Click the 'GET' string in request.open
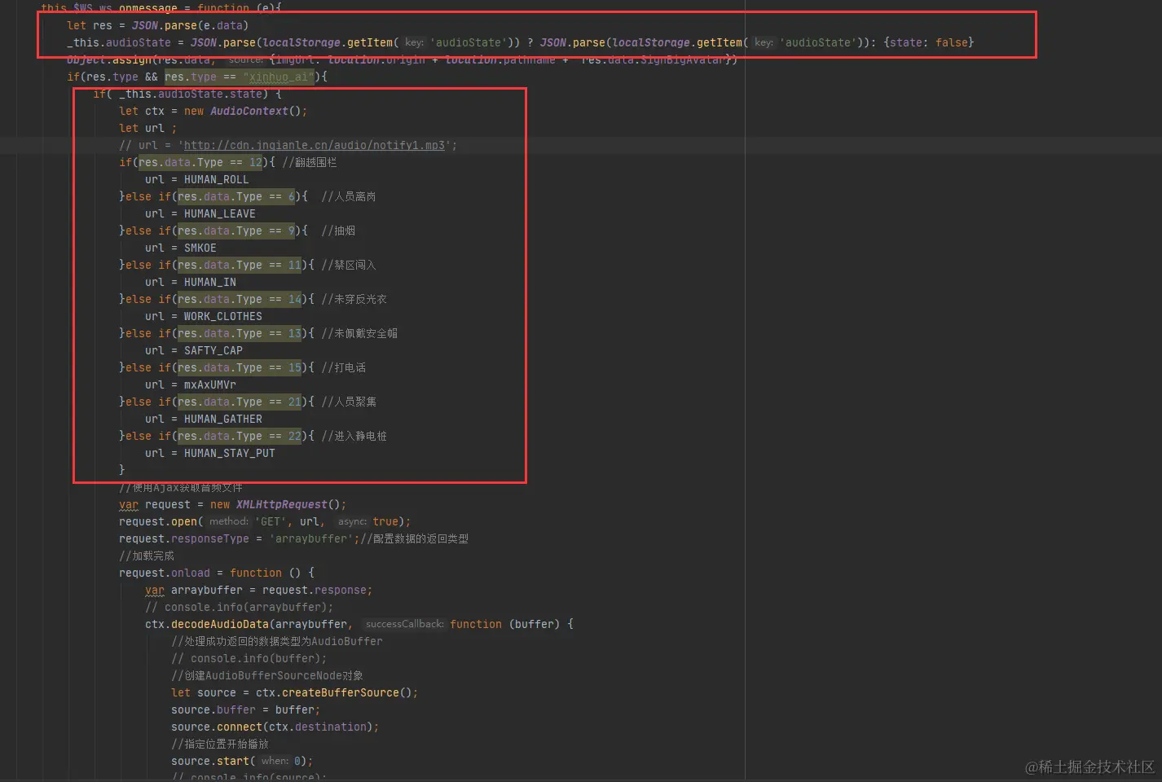1162x782 pixels. point(271,521)
